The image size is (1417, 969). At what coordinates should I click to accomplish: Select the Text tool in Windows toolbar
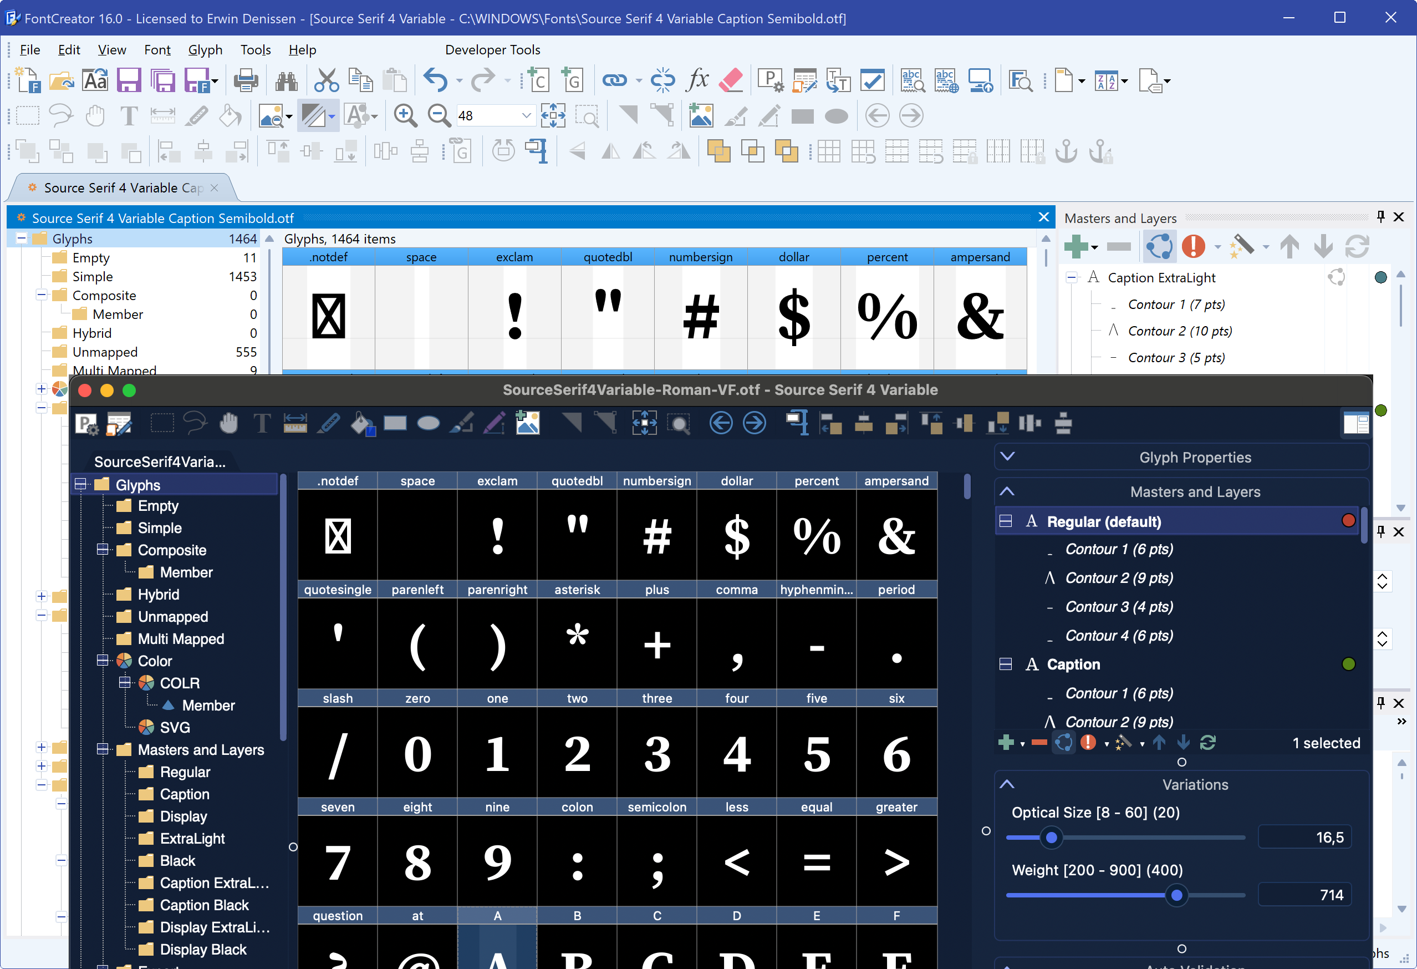(129, 115)
